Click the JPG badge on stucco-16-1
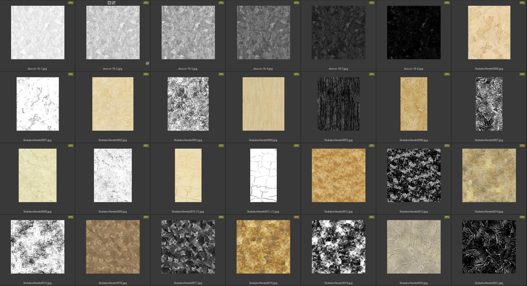The height and width of the screenshot is (286, 527). tap(71, 3)
